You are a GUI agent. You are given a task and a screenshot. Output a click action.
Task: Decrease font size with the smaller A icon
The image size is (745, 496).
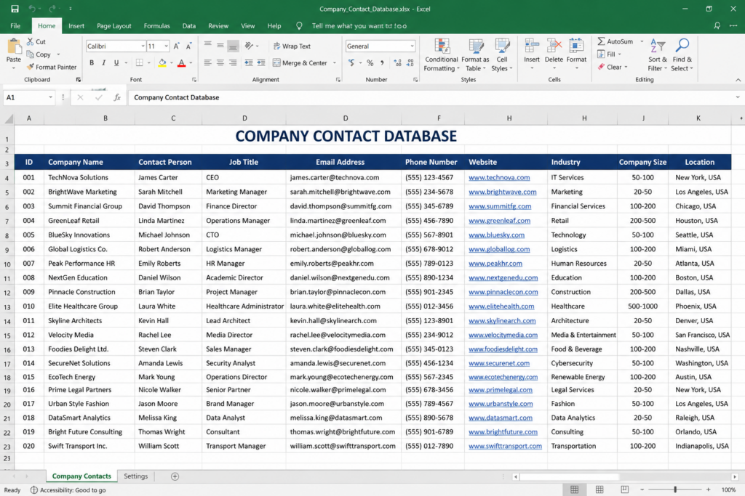coord(188,46)
